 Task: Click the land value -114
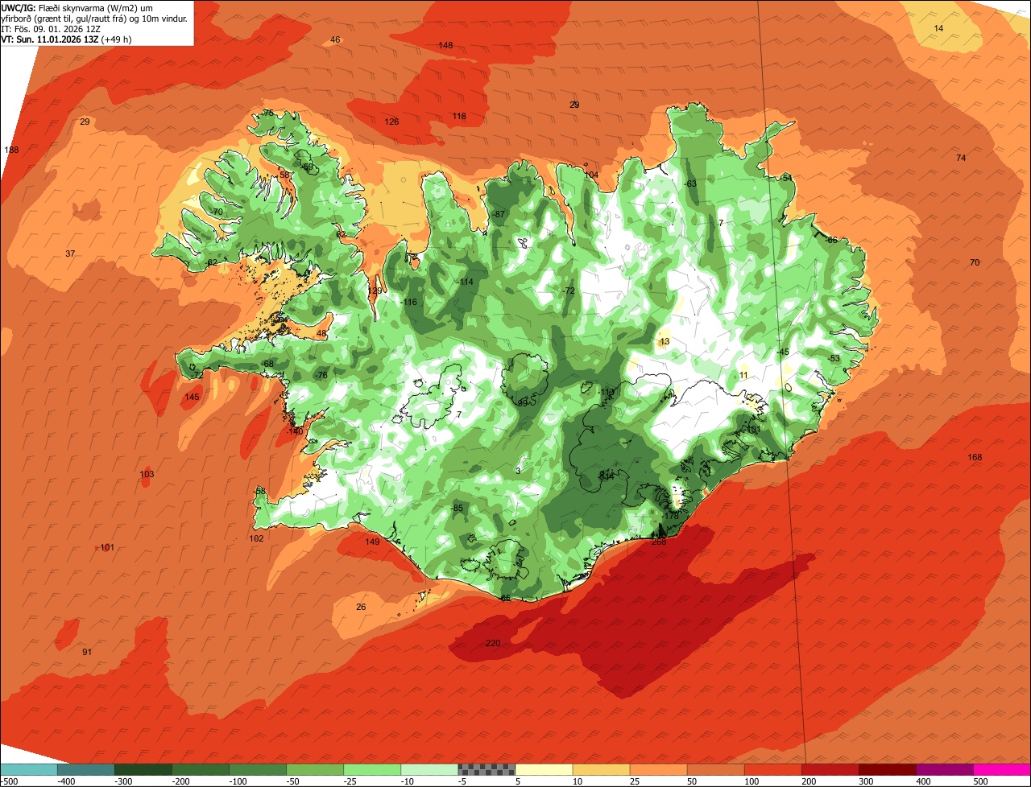coord(465,282)
